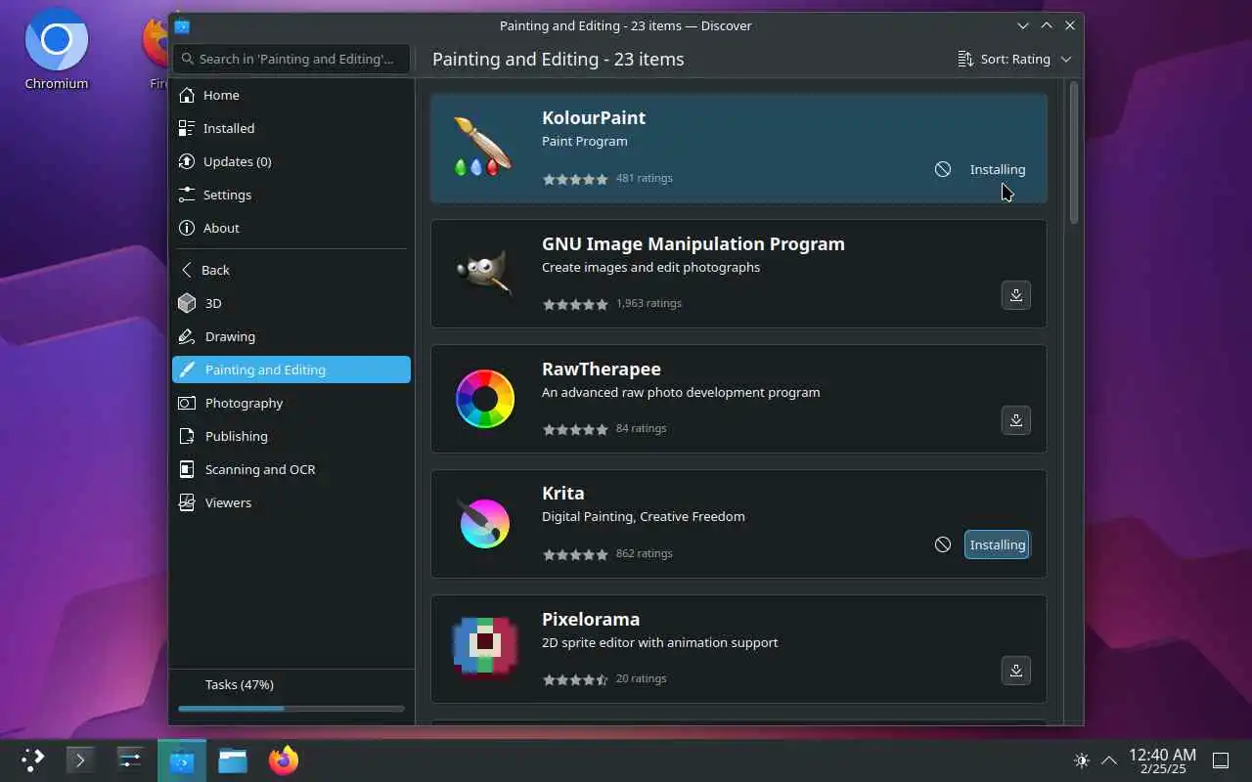
Task: Select Scanning and OCR category
Action: (x=291, y=469)
